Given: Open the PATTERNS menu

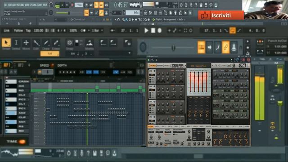Looking at the screenshot, I should (x=20, y=5).
